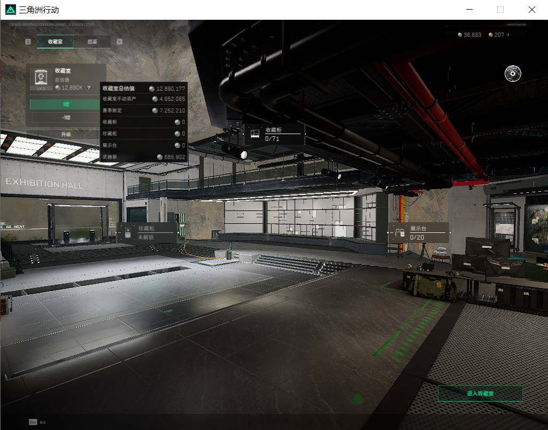Viewport: 548px width, 430px height.
Task: Click the 珍藏柜 lock icon
Action: [x=128, y=233]
